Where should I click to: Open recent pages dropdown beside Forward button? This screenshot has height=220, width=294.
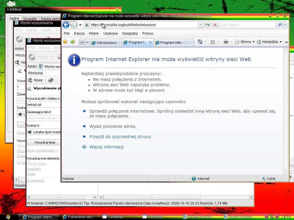point(80,25)
